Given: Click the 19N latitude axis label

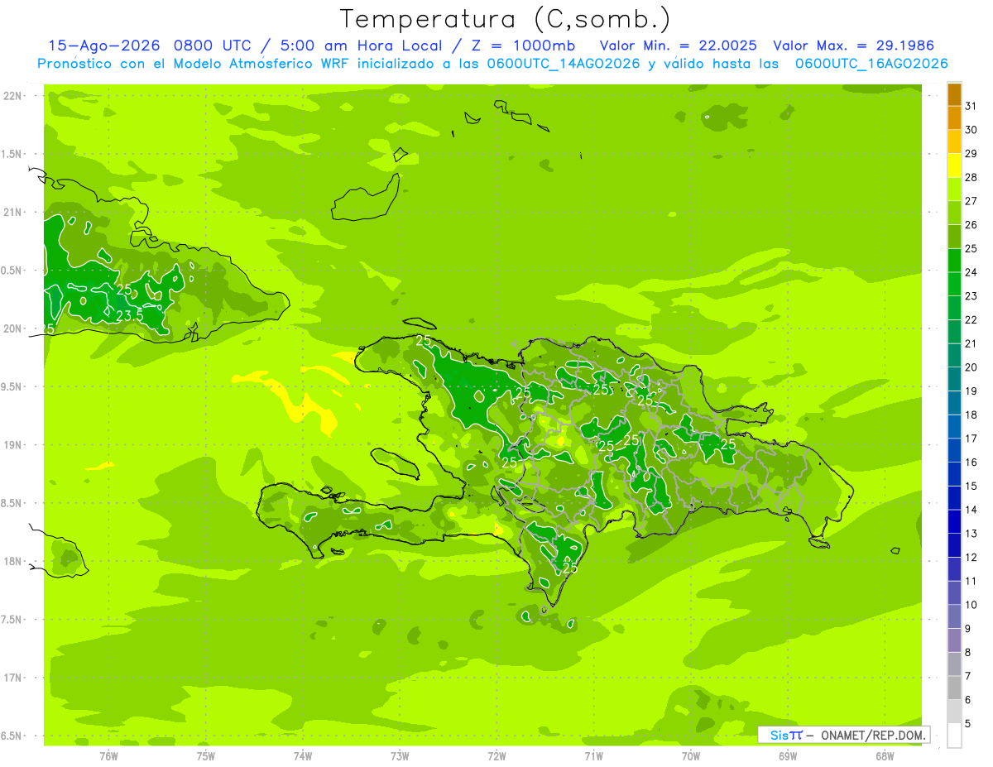Looking at the screenshot, I should pos(12,445).
